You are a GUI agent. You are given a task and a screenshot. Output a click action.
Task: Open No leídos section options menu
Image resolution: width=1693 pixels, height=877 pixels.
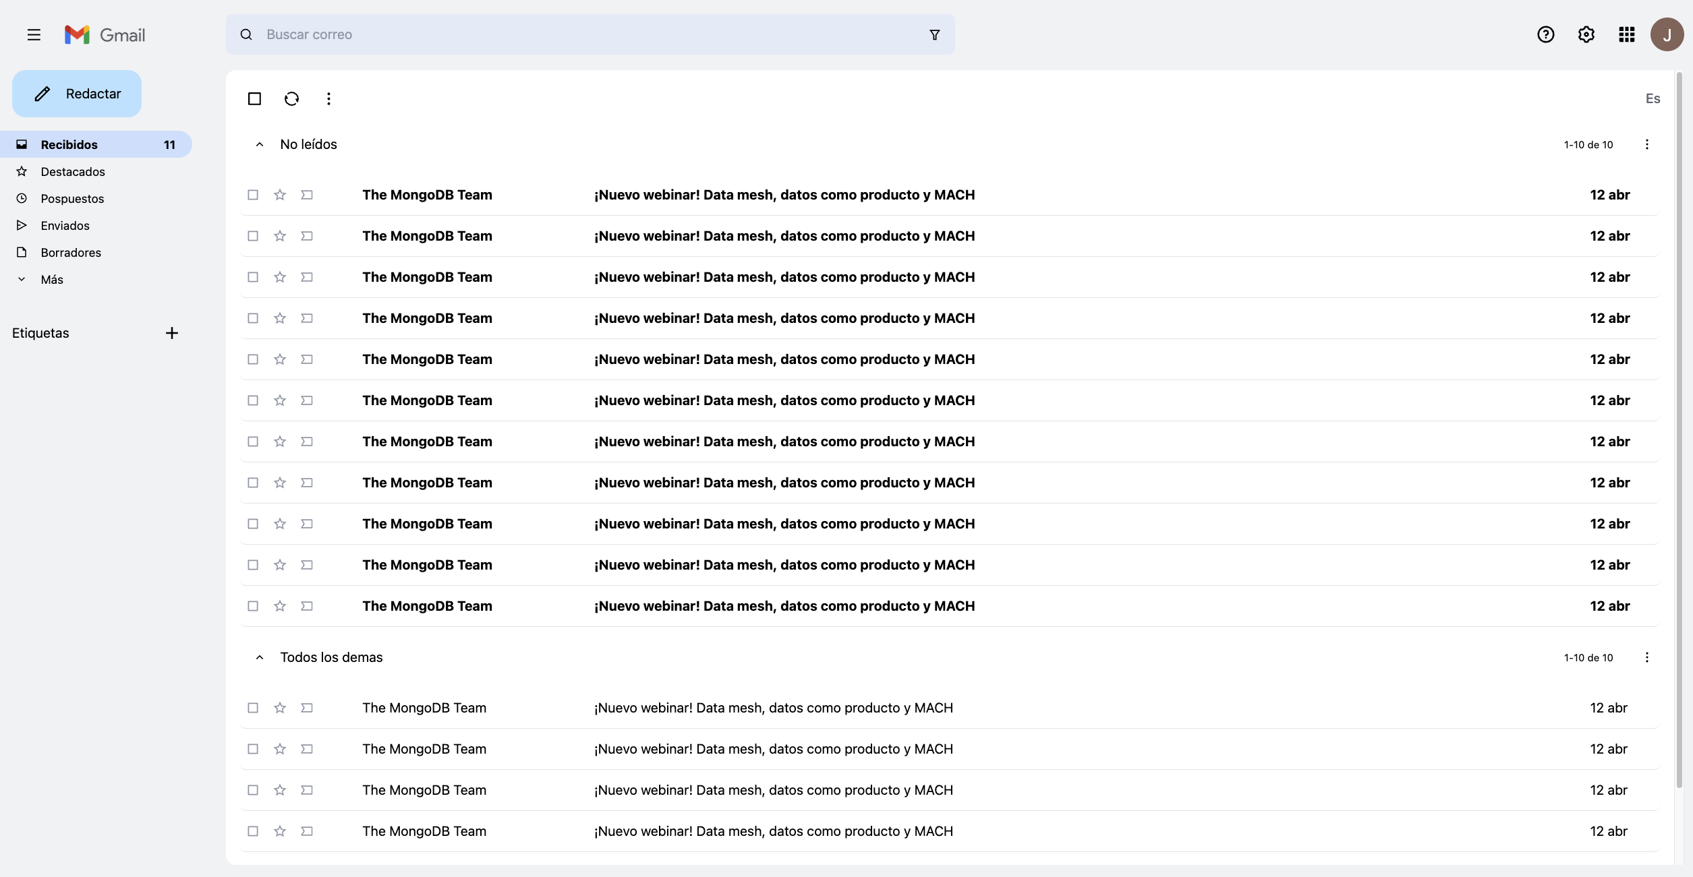[1646, 145]
